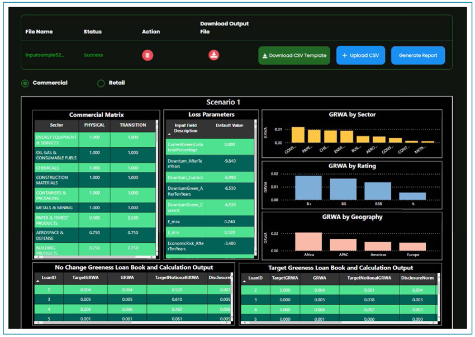Screen dimensions: 475x337
Task: Sort Target Greeness table by LoanID column
Action: coord(255,278)
